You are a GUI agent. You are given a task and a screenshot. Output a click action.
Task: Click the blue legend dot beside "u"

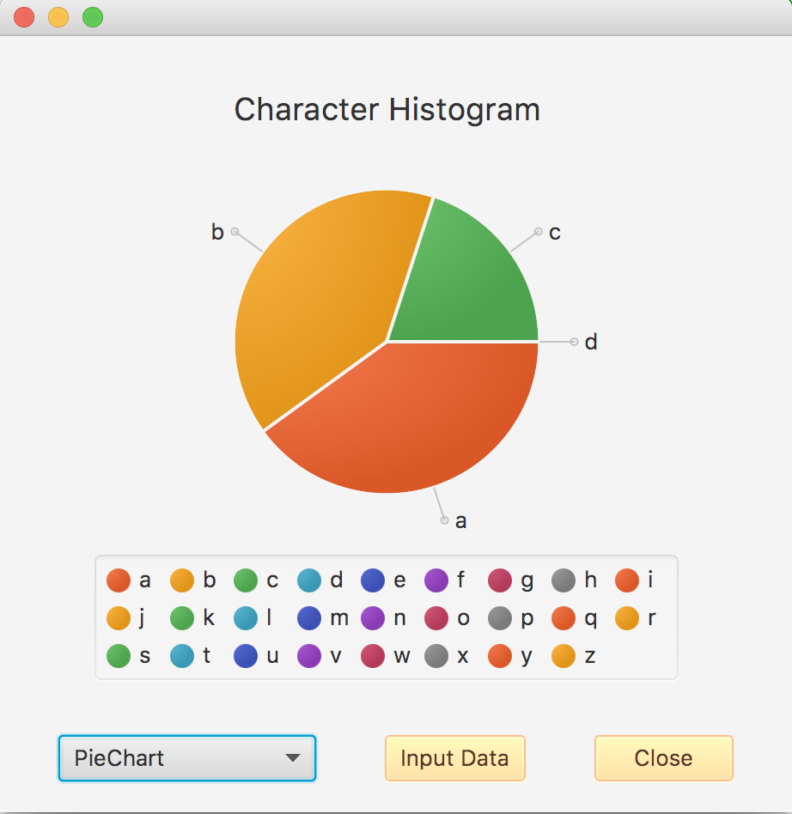coord(245,655)
